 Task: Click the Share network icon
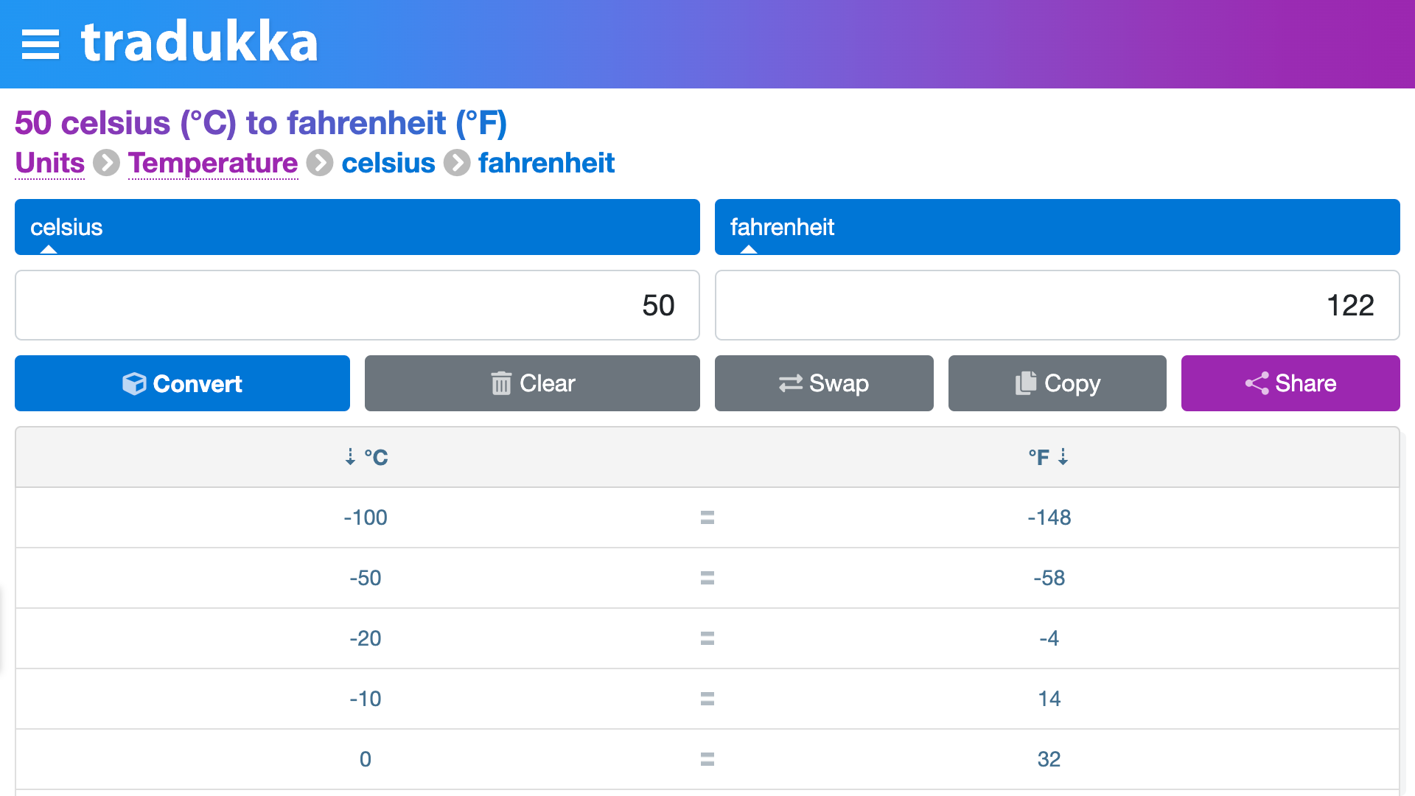click(1257, 383)
